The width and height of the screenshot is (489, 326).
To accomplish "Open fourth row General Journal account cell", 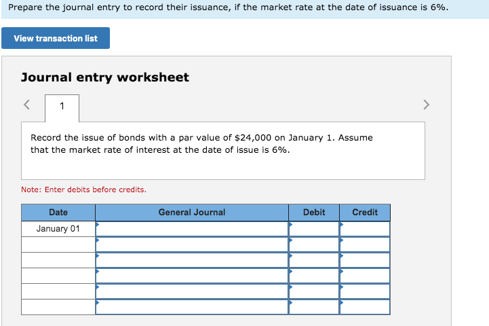I will click(x=192, y=276).
